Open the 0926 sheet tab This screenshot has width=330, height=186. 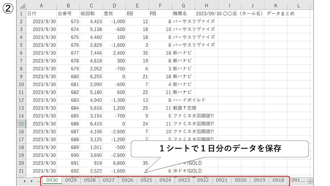pyautogui.click(x=128, y=180)
